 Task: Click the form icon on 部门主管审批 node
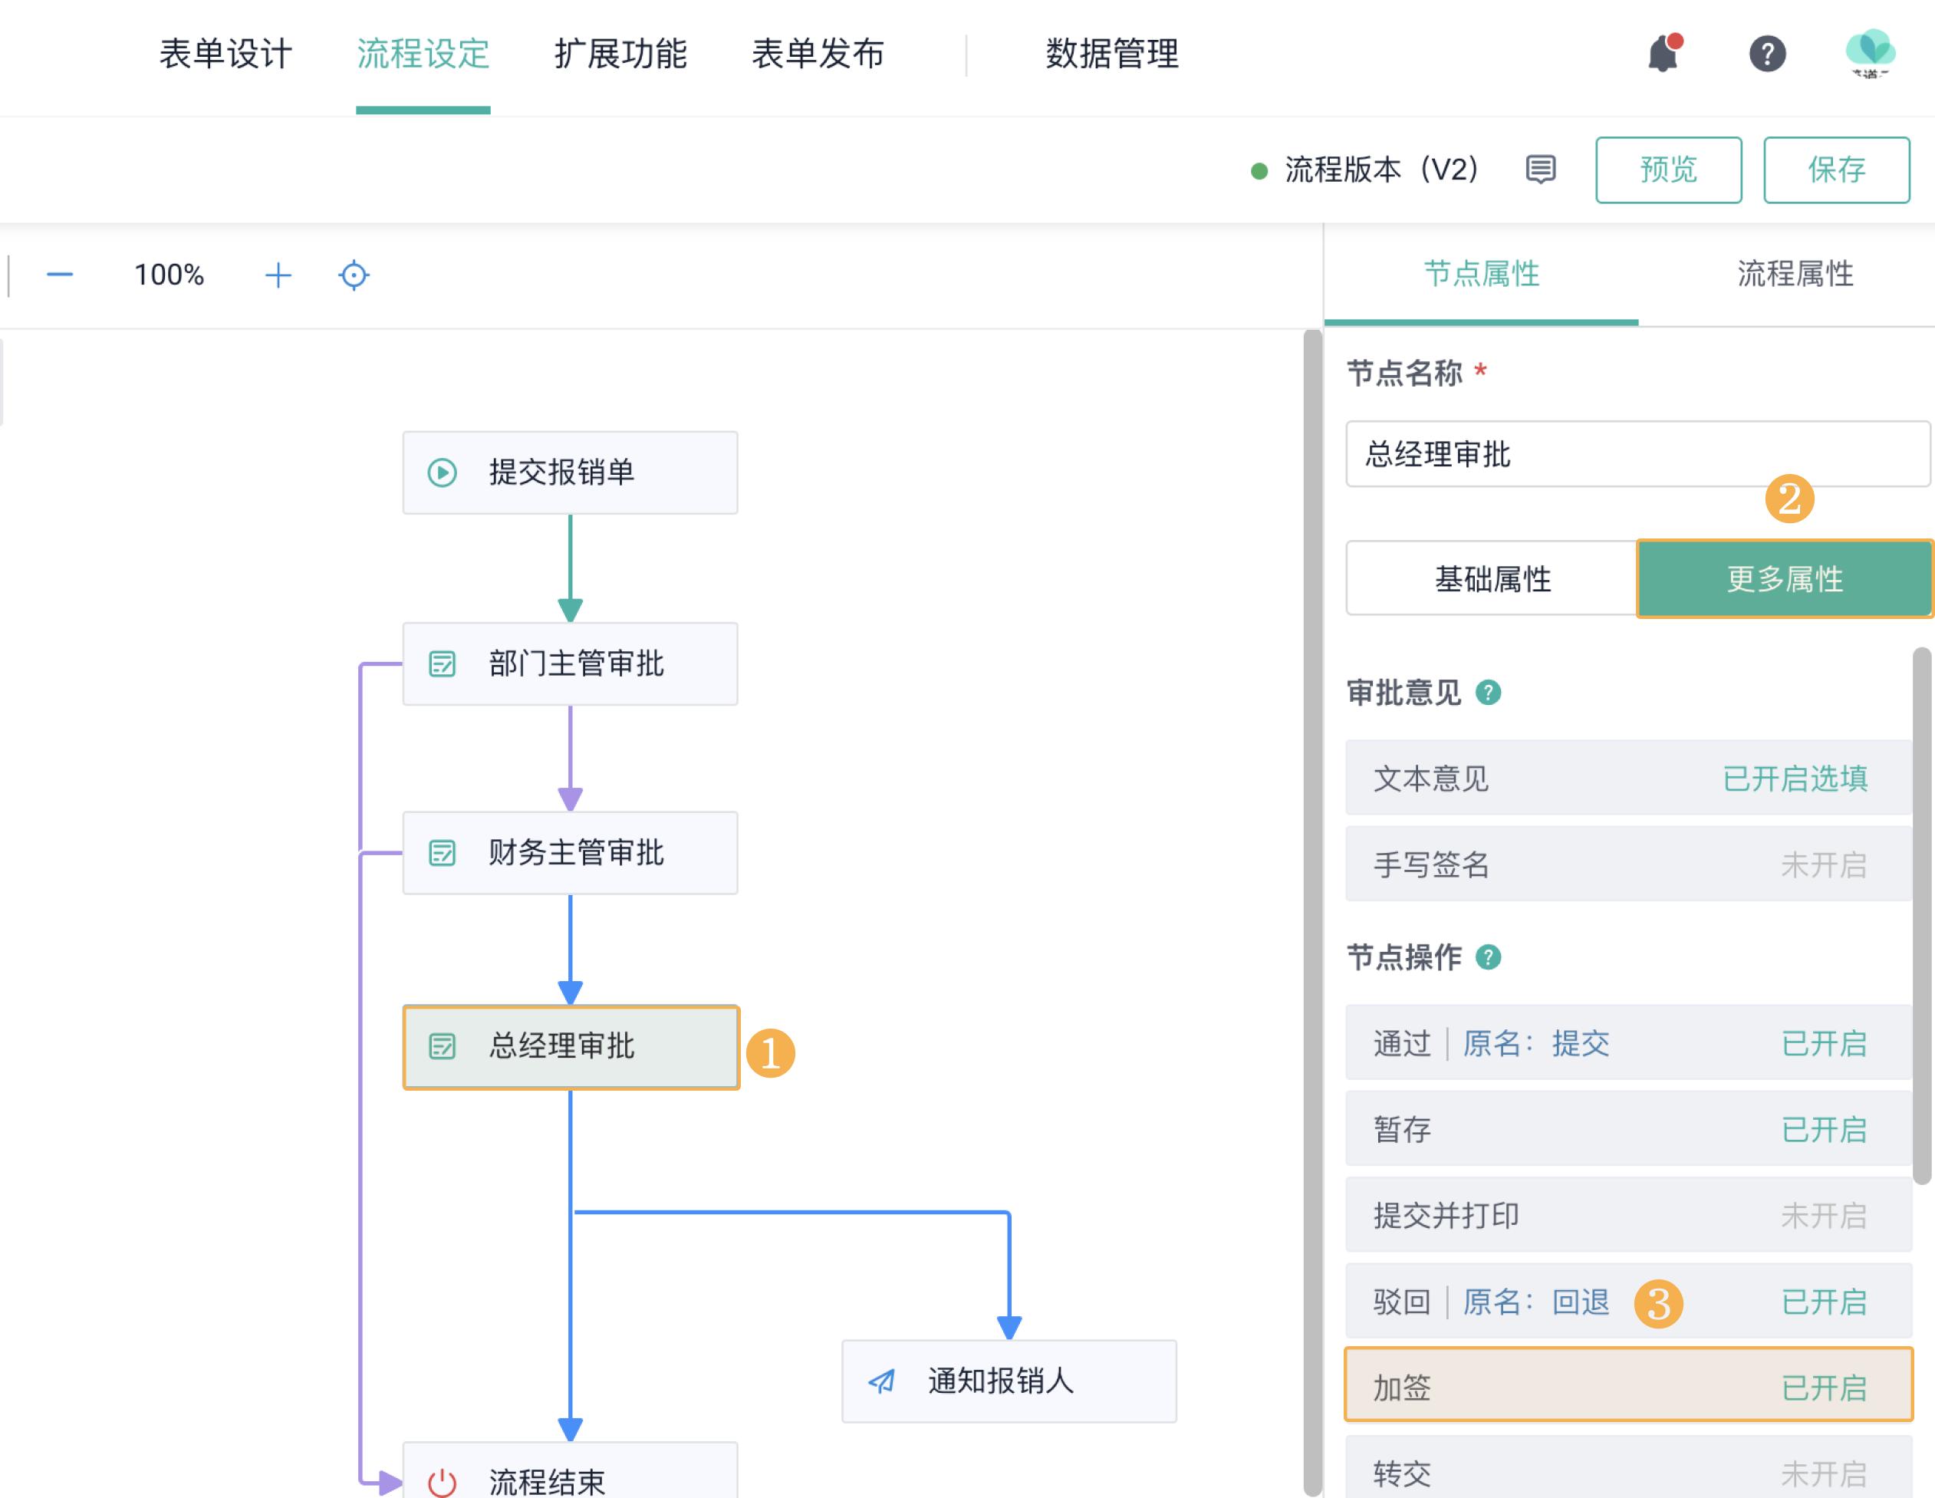pyautogui.click(x=442, y=663)
